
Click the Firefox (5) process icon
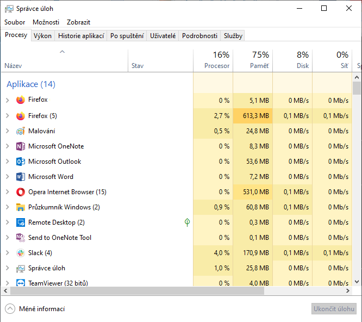pos(21,116)
